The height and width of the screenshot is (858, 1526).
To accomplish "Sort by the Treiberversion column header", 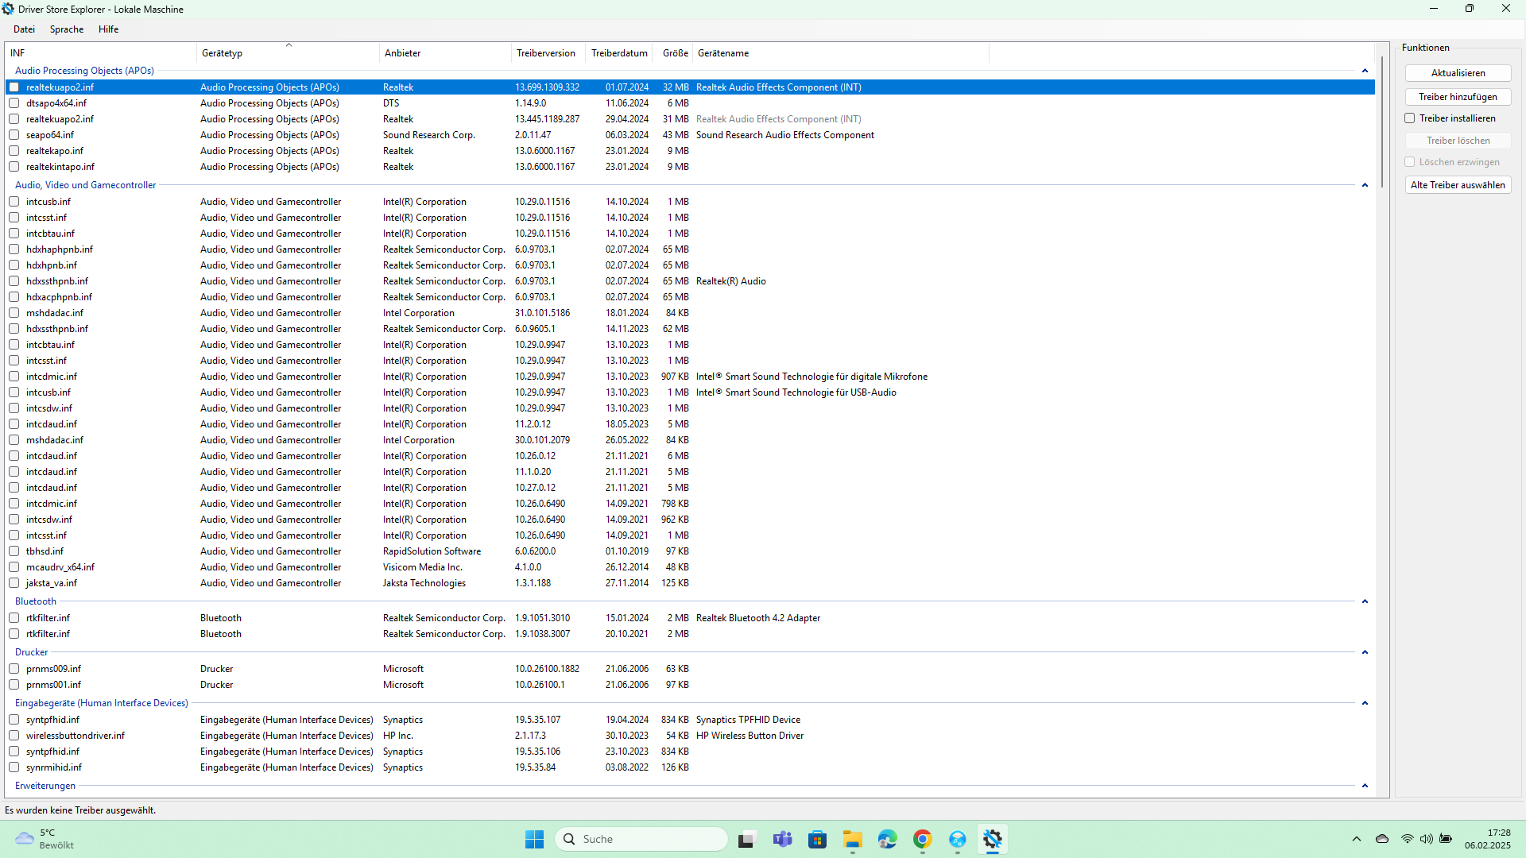I will 548,53.
